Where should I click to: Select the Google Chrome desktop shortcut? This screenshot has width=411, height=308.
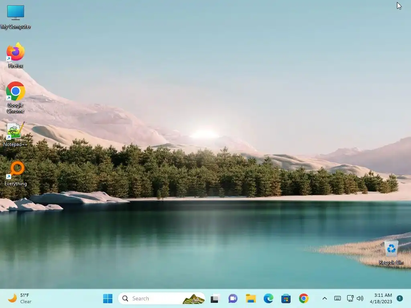(16, 97)
